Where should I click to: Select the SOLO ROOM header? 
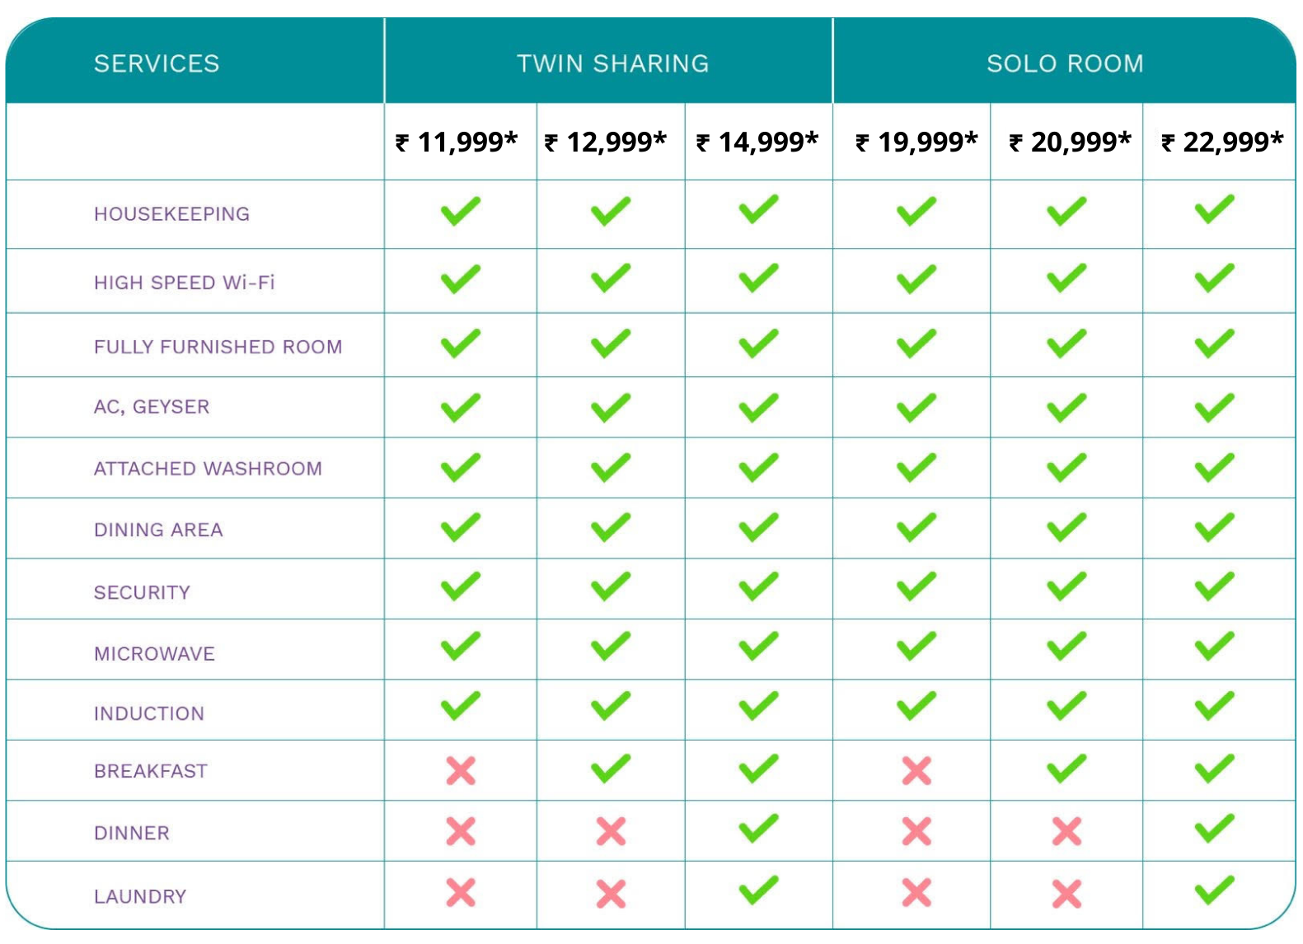[1065, 63]
